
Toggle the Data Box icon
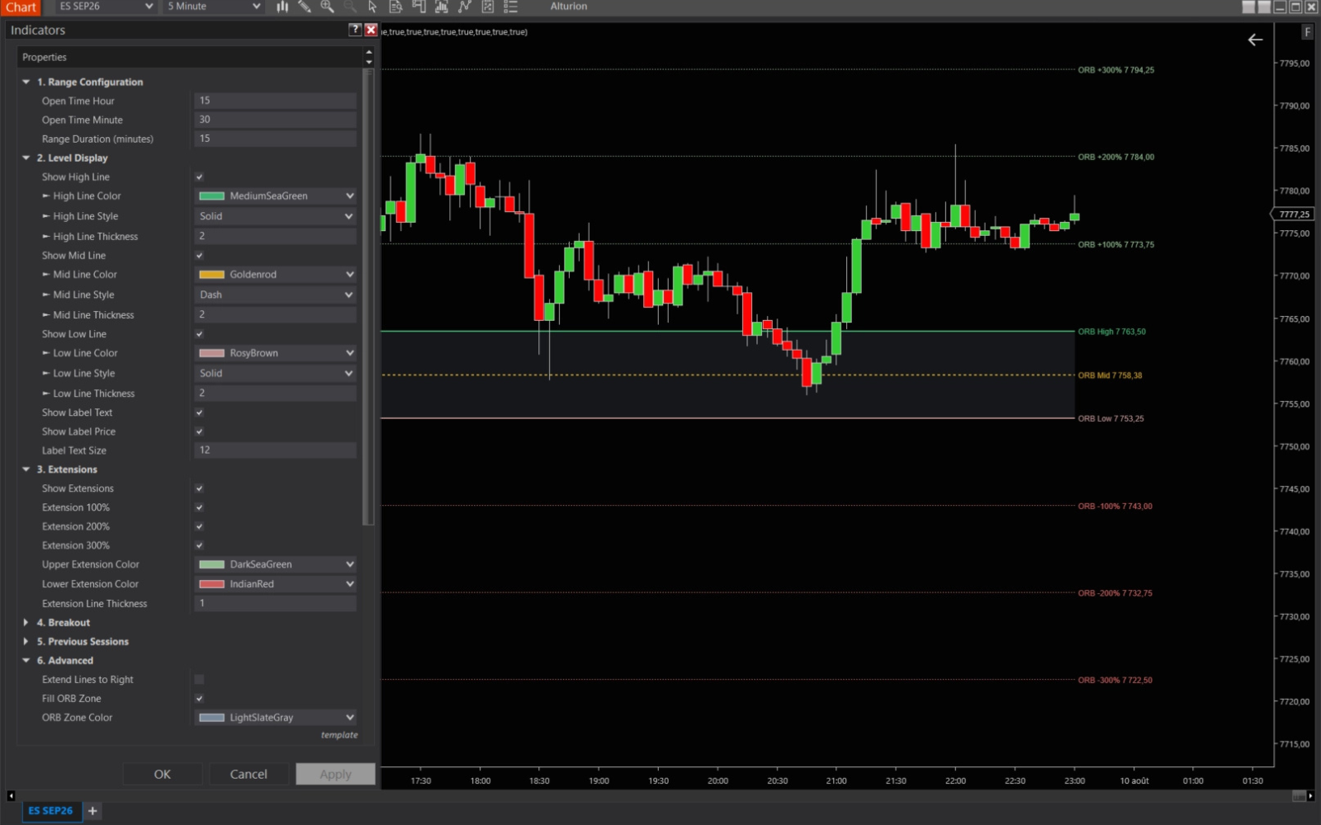point(395,7)
